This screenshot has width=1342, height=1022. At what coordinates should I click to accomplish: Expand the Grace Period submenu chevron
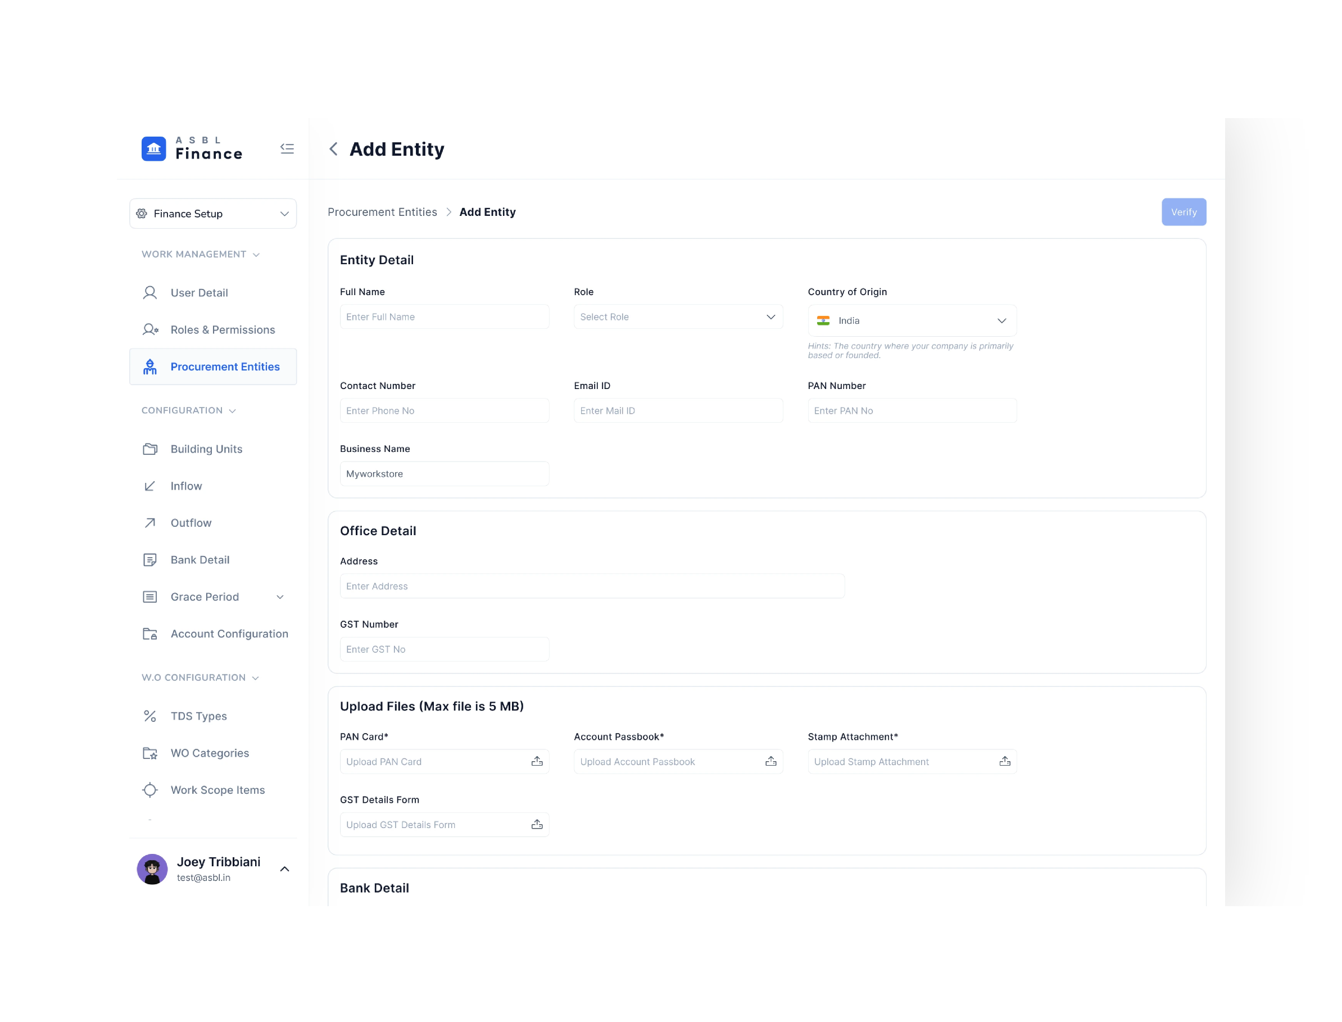[280, 597]
